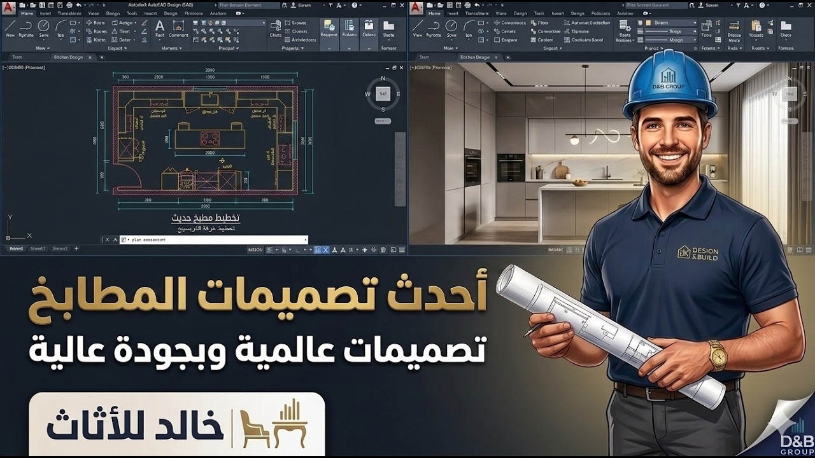Select the circle tool labeled Sove in right window
815x458 pixels.
pyautogui.click(x=451, y=29)
